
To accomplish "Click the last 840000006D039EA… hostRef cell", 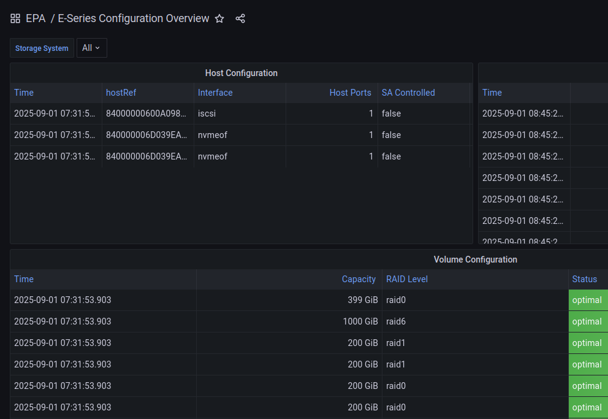I will coord(148,156).
